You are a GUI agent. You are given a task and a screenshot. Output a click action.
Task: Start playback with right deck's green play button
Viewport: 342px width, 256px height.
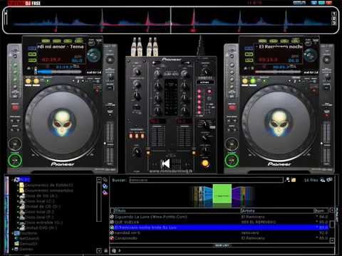pos(232,161)
